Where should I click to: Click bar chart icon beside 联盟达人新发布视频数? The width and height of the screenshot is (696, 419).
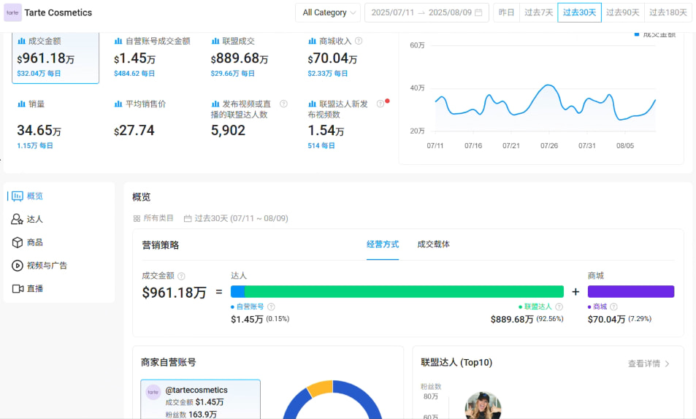pyautogui.click(x=312, y=104)
